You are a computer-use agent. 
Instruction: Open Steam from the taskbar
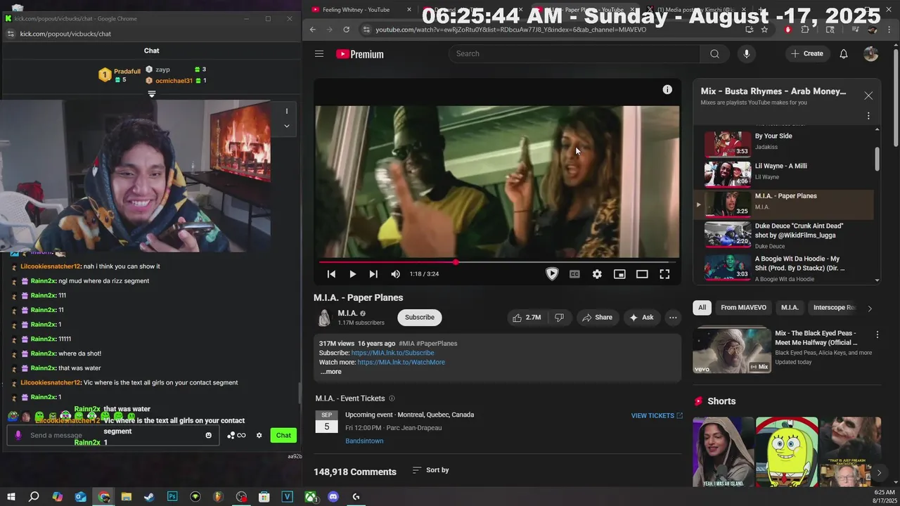[149, 497]
